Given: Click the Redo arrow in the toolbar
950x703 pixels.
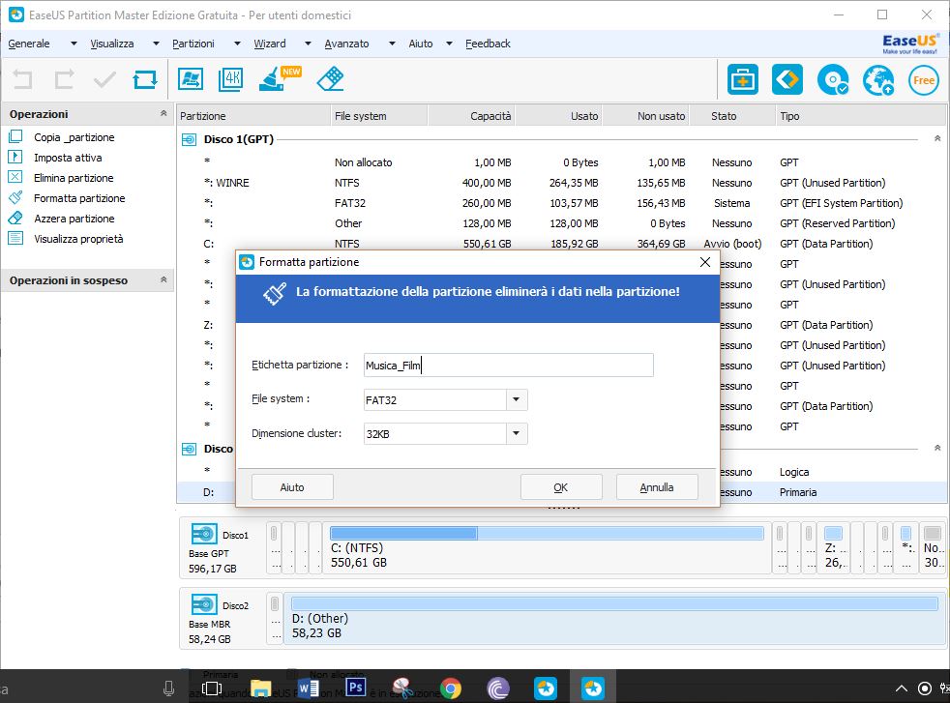Looking at the screenshot, I should (64, 78).
